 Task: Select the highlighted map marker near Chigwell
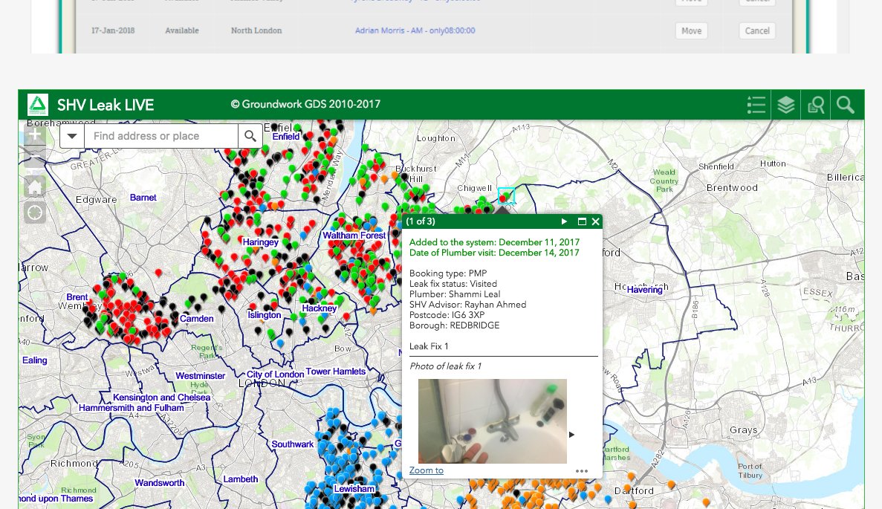(x=506, y=196)
